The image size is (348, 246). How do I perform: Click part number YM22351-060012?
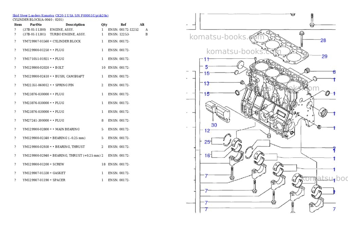tap(36, 85)
